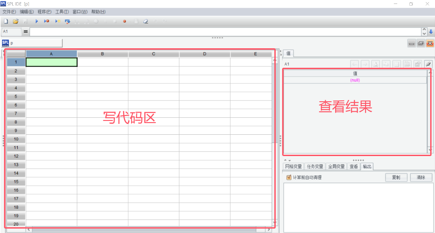
Task: Select row header 15
Action: pyautogui.click(x=16, y=182)
